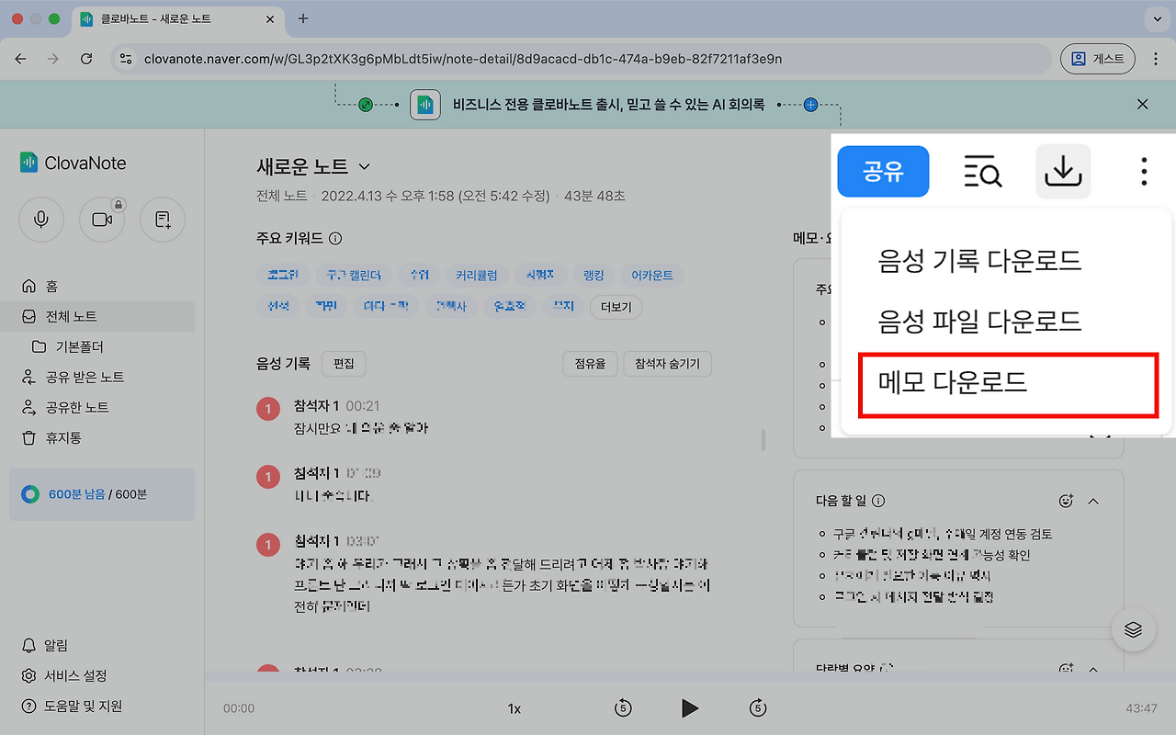Click the download icon in the note toolbar
Viewport: 1176px width, 735px height.
[x=1063, y=171]
